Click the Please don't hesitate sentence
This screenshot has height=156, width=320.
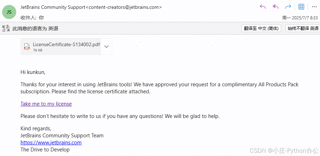(120, 117)
